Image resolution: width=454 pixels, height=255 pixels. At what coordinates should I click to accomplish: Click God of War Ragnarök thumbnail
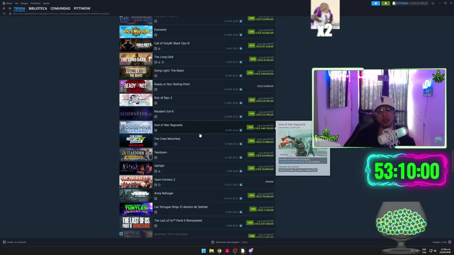136,127
